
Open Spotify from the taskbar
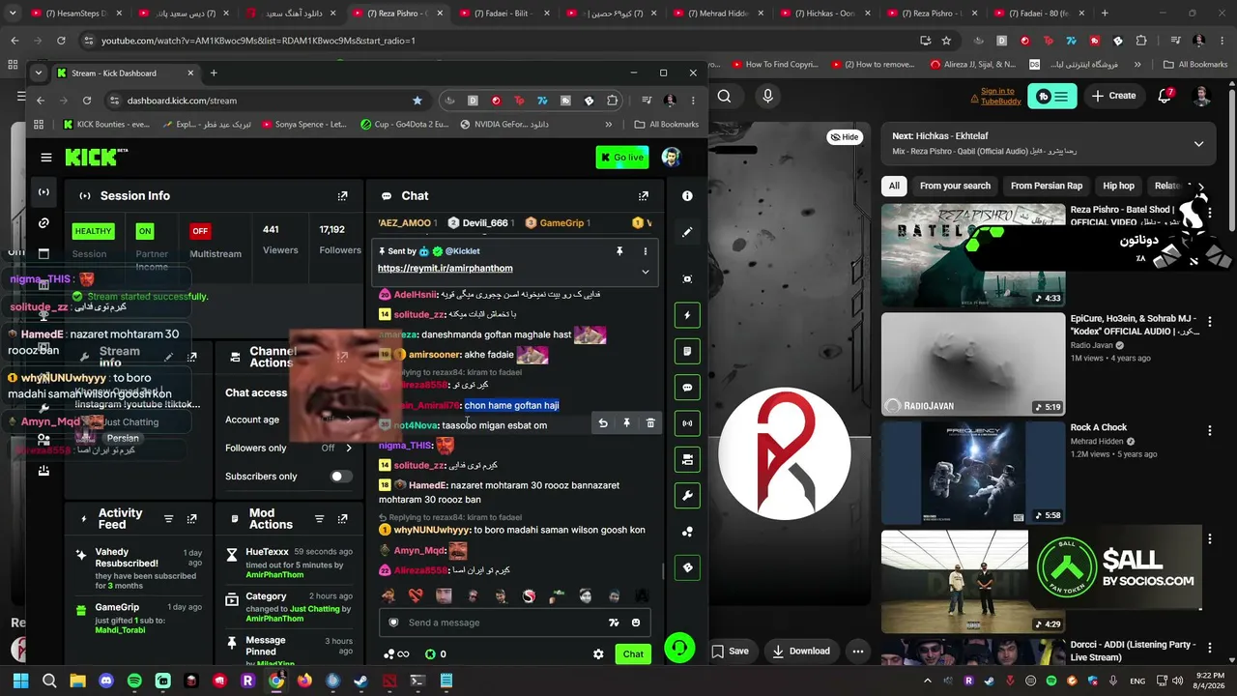click(134, 681)
